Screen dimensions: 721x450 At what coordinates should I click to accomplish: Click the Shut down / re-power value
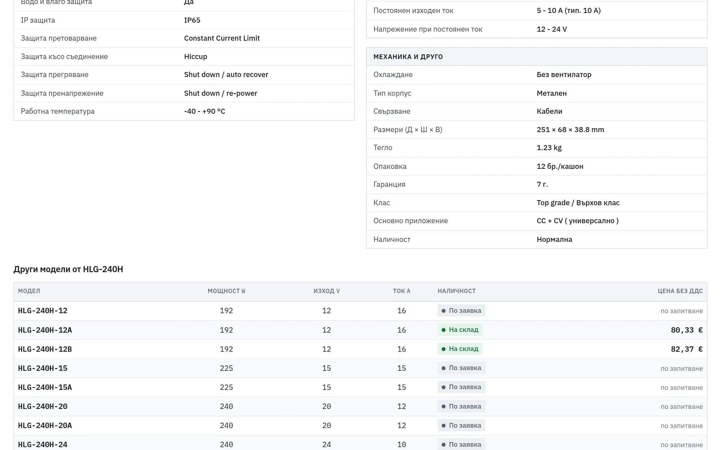coord(221,93)
